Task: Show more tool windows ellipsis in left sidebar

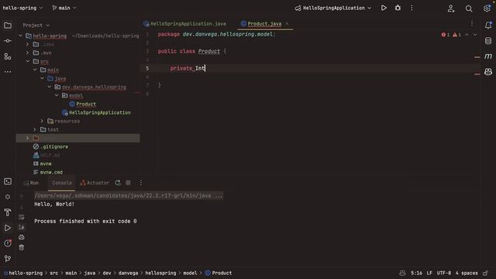Action: coord(8,72)
